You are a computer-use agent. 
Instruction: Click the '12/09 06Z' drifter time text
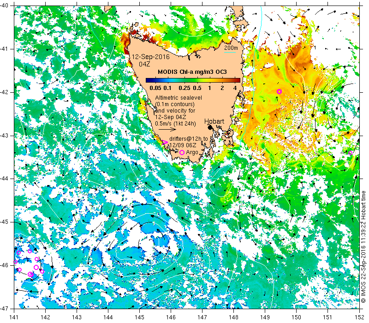(x=183, y=145)
